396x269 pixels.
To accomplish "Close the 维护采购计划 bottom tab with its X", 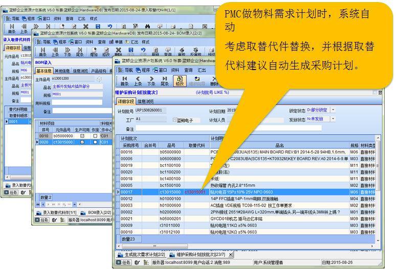I will coord(230,255).
